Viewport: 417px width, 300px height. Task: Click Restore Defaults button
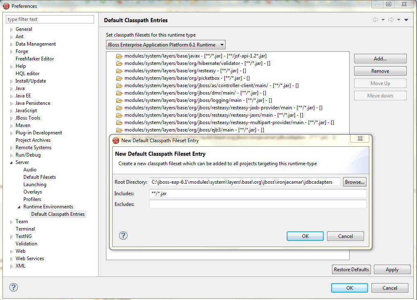(x=351, y=270)
